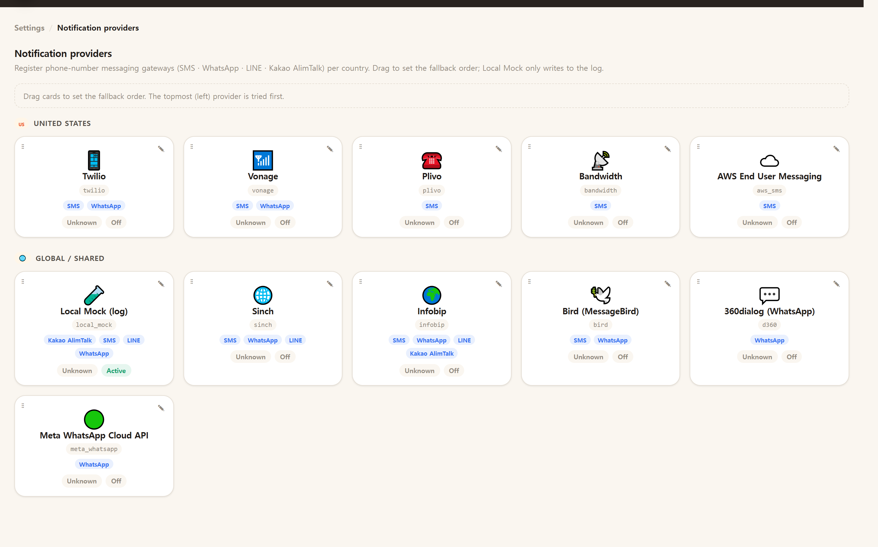Click the Vonage signal bars logo

(x=263, y=160)
